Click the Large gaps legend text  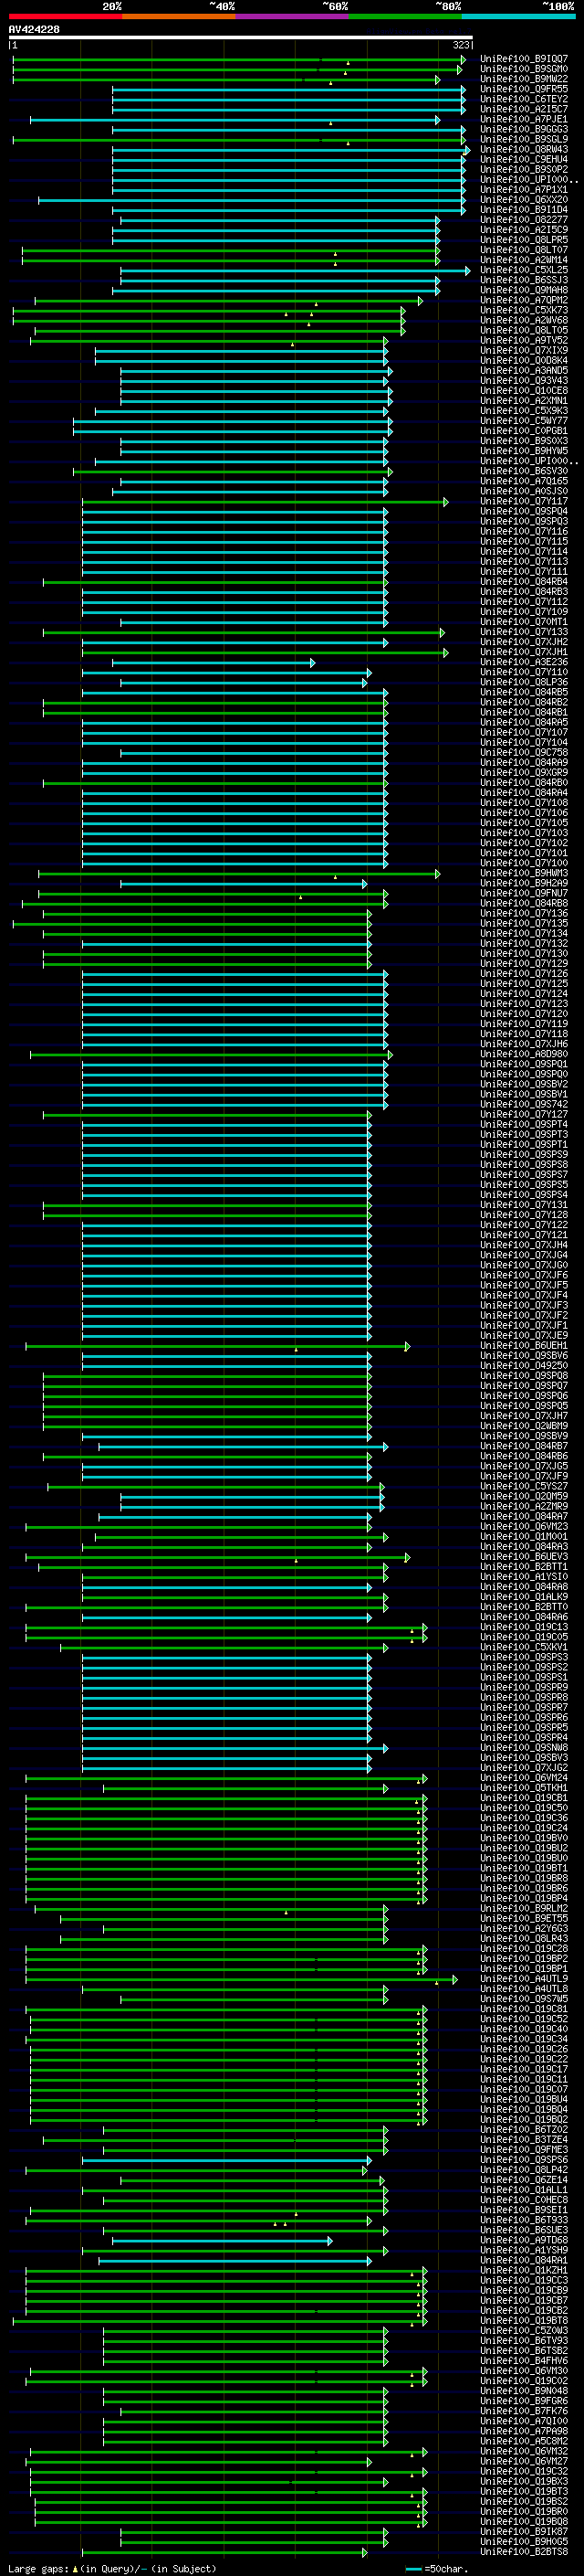[110, 2568]
